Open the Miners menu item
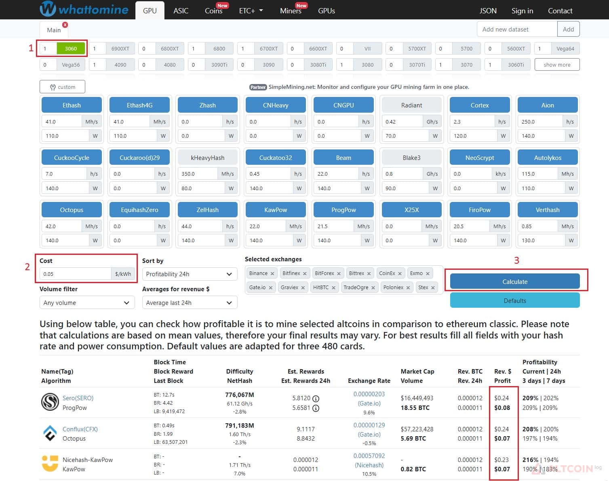This screenshot has width=609, height=481. (x=291, y=11)
